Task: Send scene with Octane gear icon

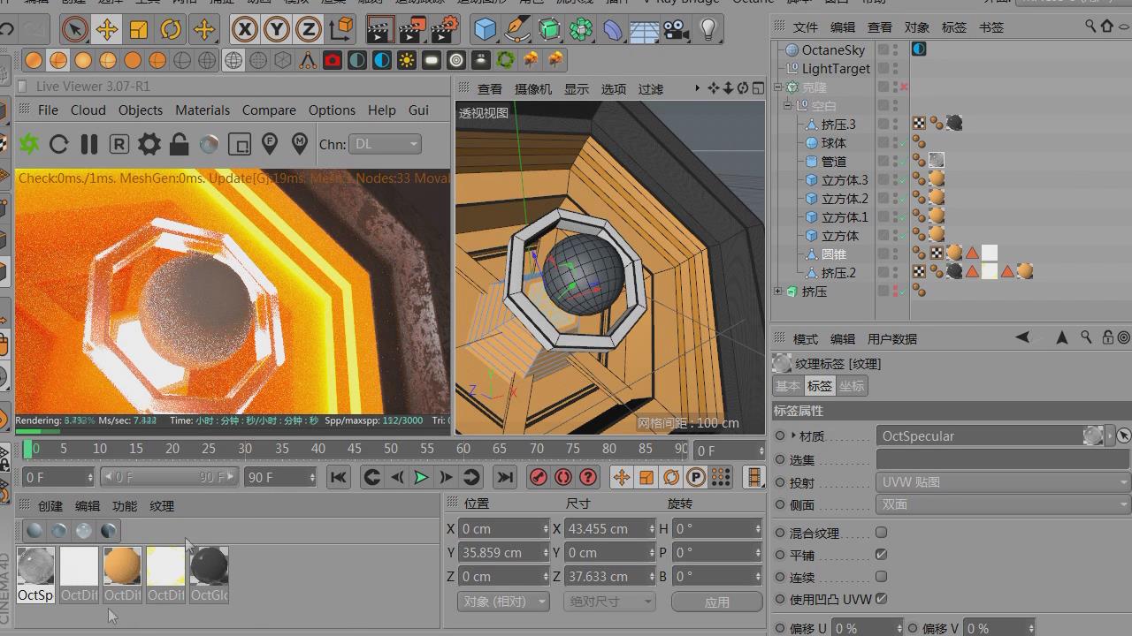Action: click(x=29, y=144)
